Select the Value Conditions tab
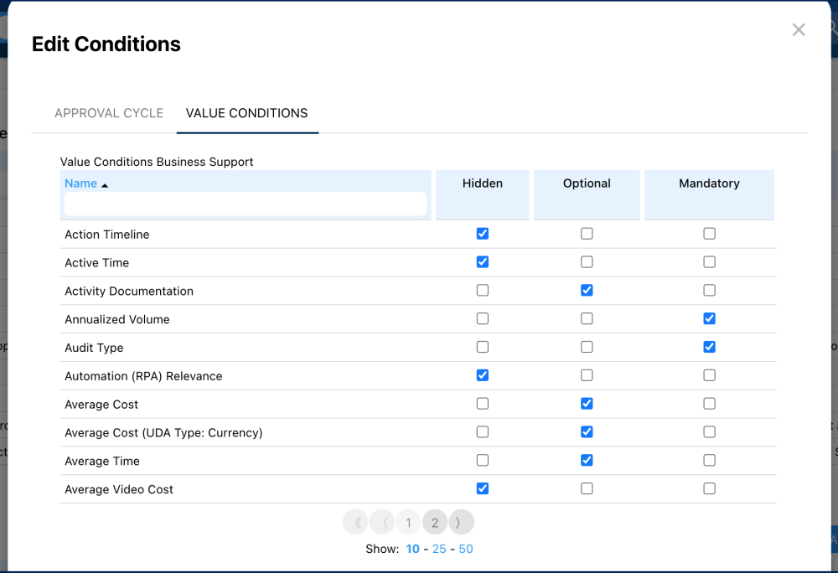 tap(246, 113)
